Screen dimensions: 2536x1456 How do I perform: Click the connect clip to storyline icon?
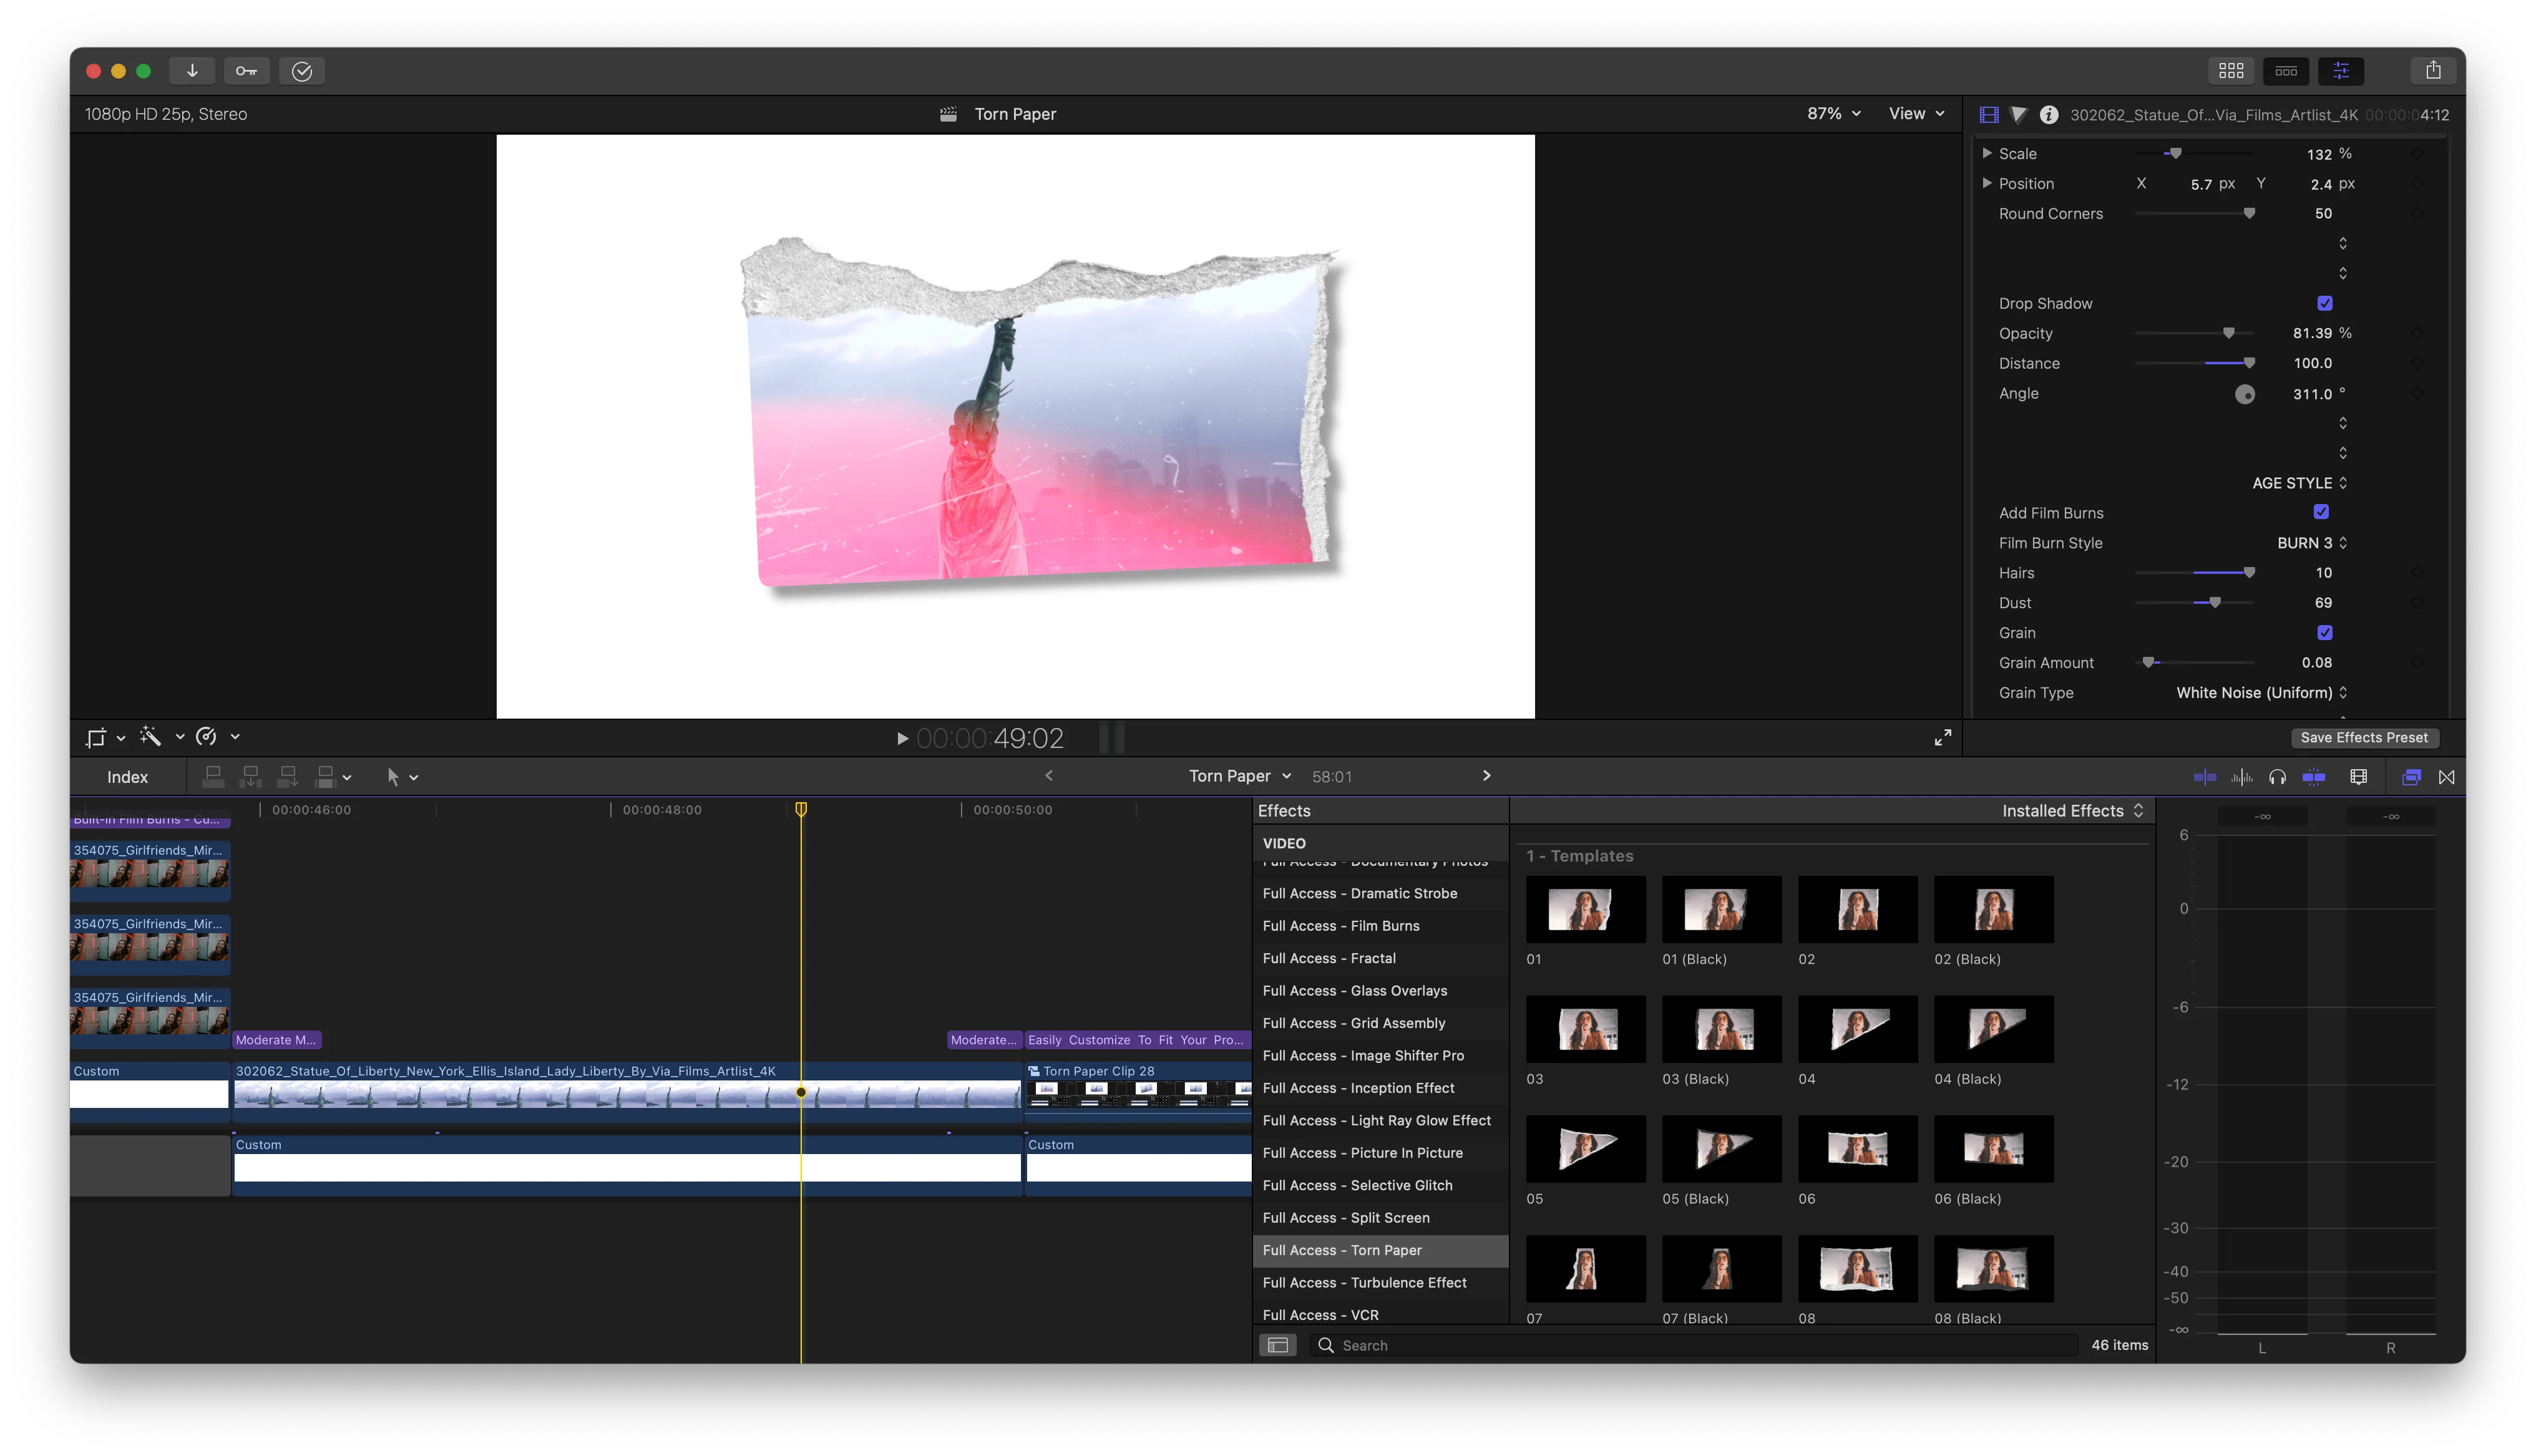point(213,776)
